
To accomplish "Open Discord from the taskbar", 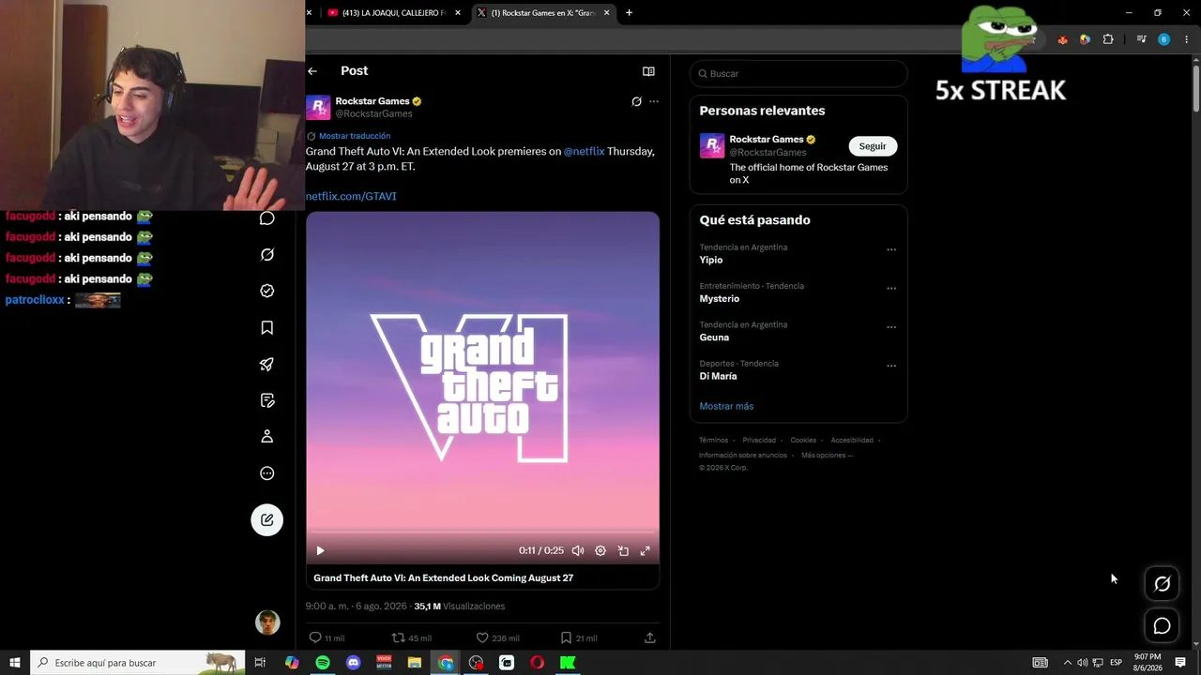I will tap(353, 663).
